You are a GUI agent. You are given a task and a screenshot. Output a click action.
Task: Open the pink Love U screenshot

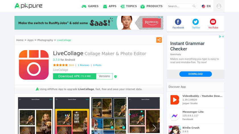(144, 116)
